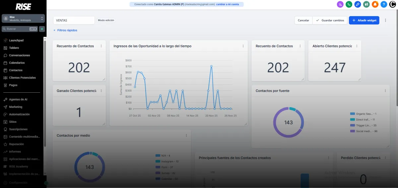Click the Social media legend color swatch
398x188 pixels.
(353, 131)
